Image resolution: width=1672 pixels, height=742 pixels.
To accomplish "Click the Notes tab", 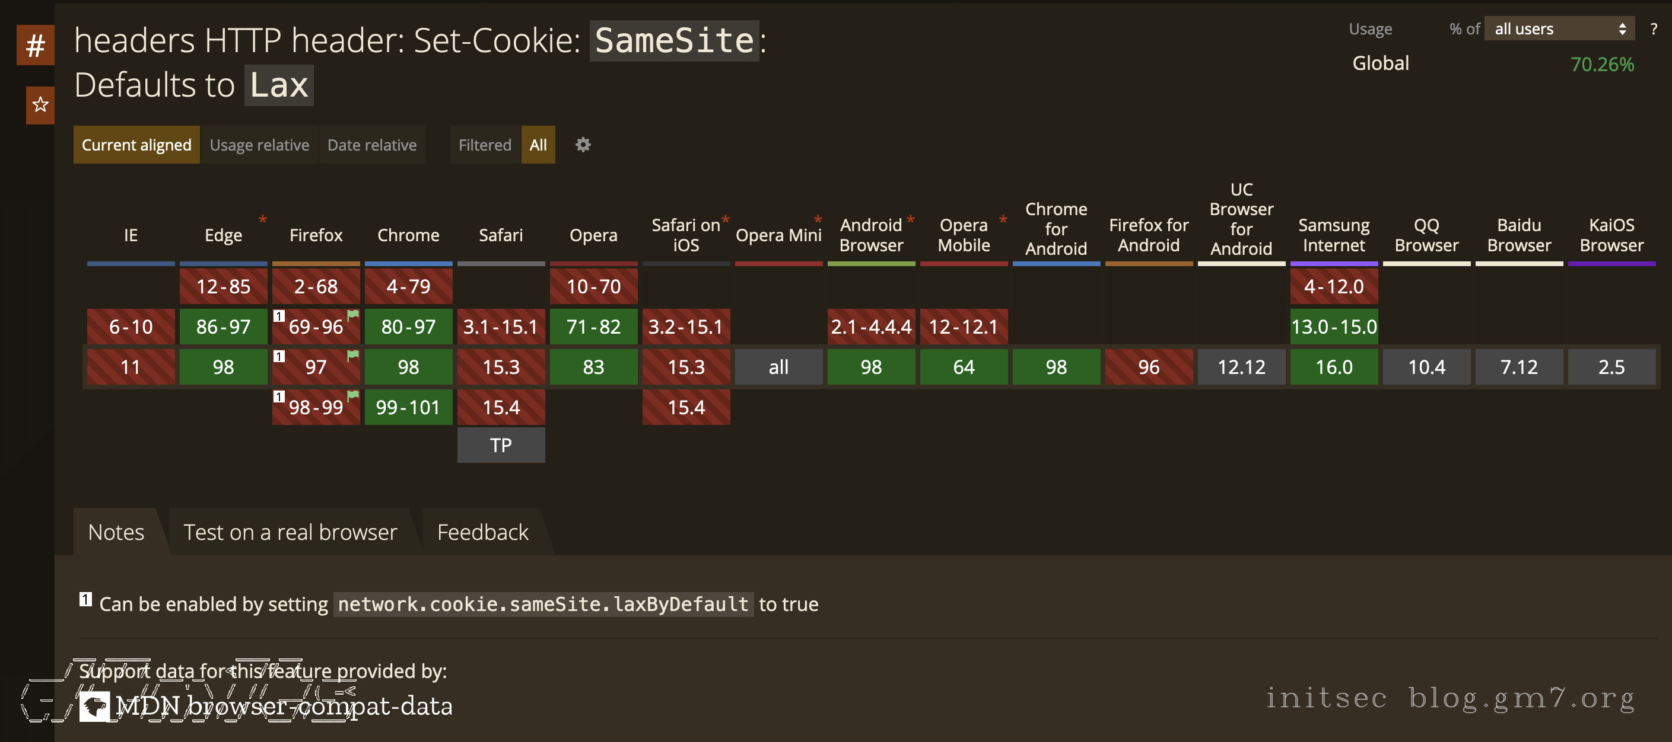I will tap(116, 532).
